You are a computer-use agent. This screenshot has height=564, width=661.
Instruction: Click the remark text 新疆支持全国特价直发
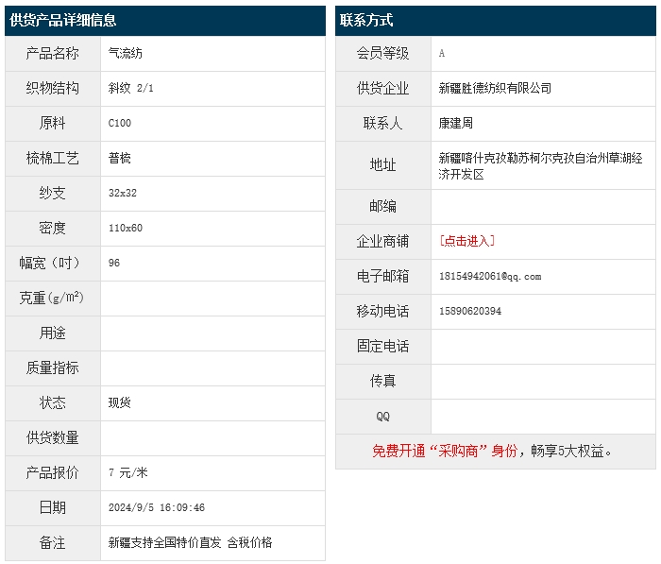(164, 542)
